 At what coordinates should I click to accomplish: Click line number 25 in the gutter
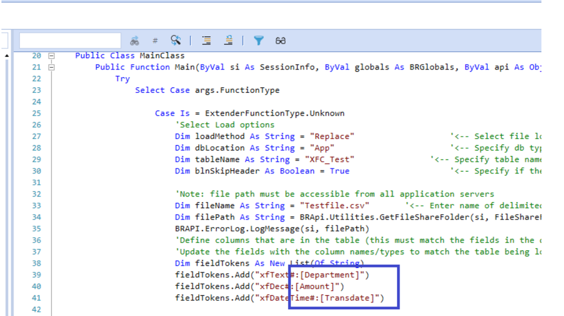click(x=36, y=113)
